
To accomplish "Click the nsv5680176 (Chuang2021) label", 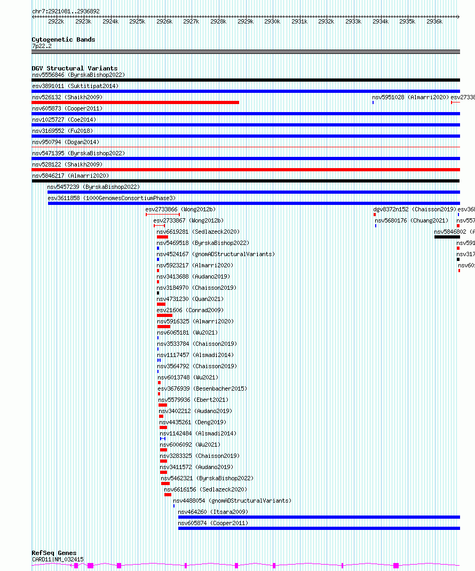I will [x=411, y=221].
